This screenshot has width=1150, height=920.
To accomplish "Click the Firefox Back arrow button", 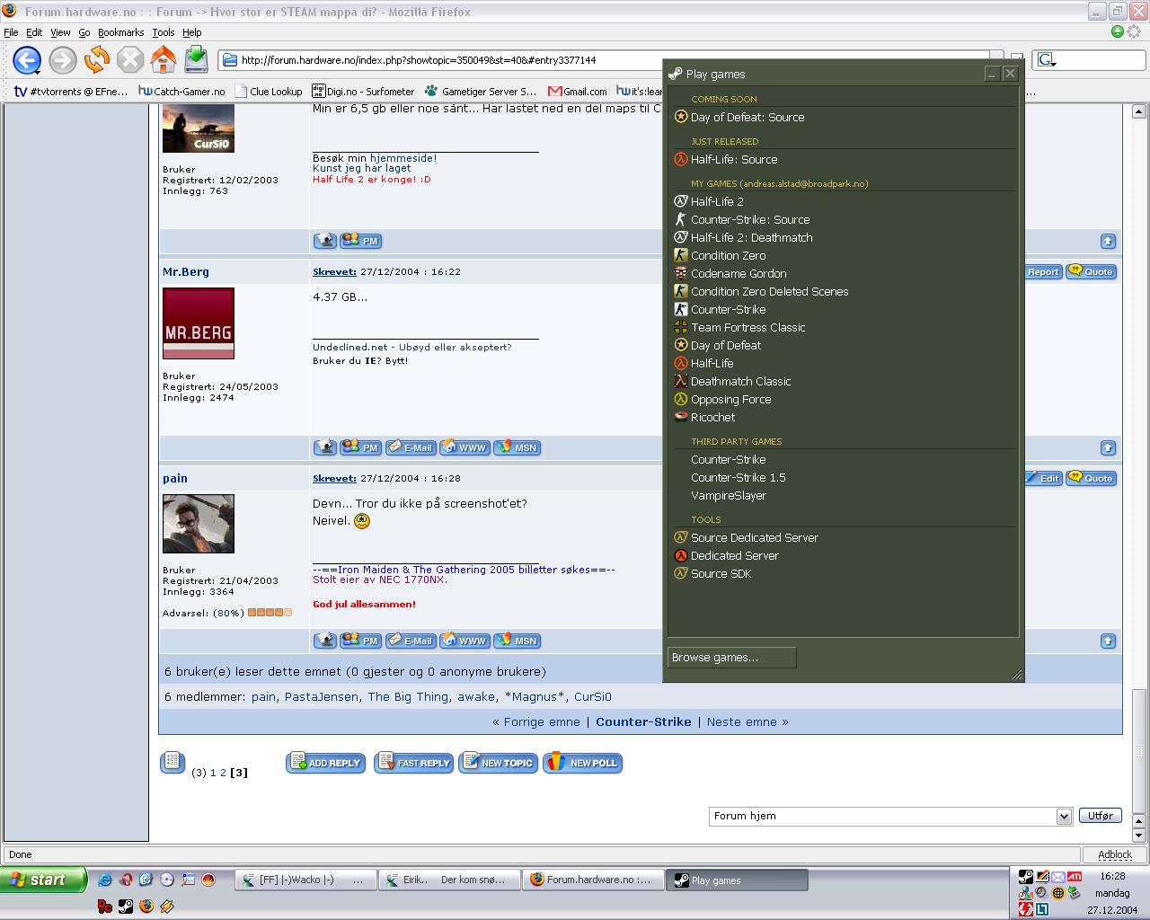I will [27, 60].
